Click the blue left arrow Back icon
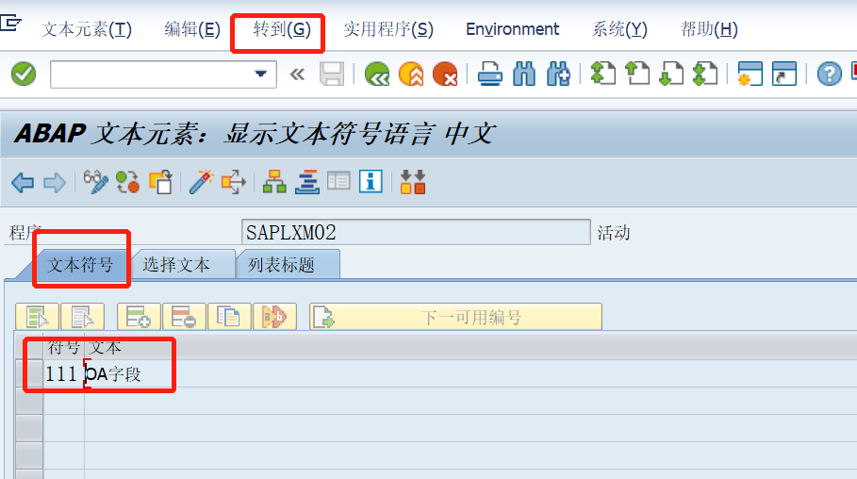The height and width of the screenshot is (479, 857). 23,182
